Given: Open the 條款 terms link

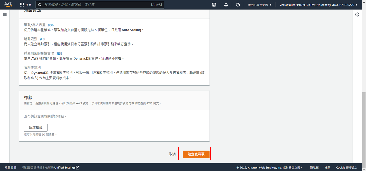Looking at the screenshot, I should 328,167.
